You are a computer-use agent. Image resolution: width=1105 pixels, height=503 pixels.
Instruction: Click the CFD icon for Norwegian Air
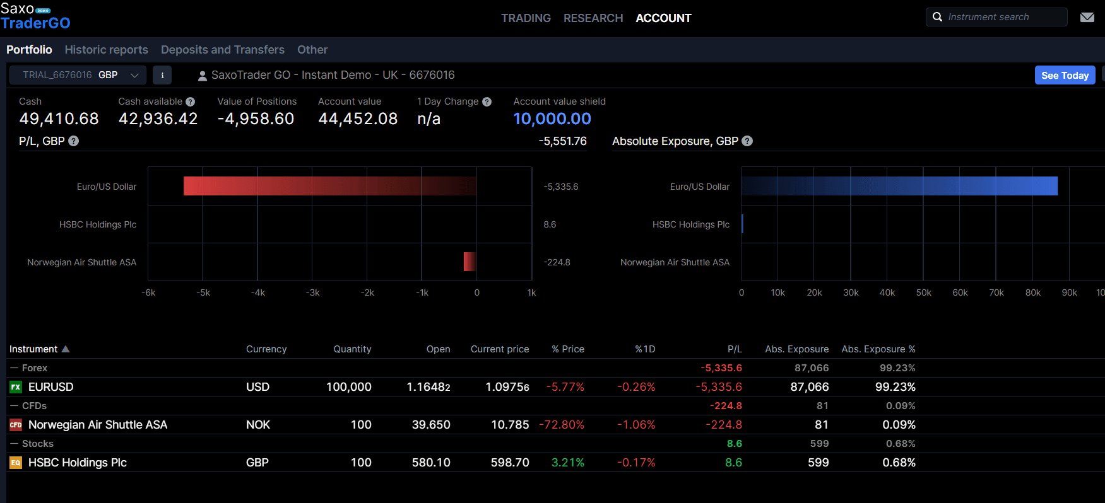(x=16, y=425)
